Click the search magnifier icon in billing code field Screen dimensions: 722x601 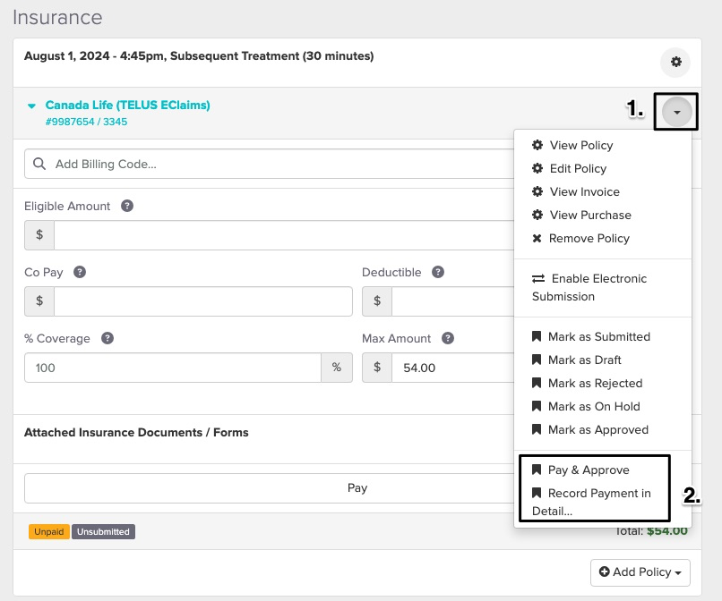point(39,164)
